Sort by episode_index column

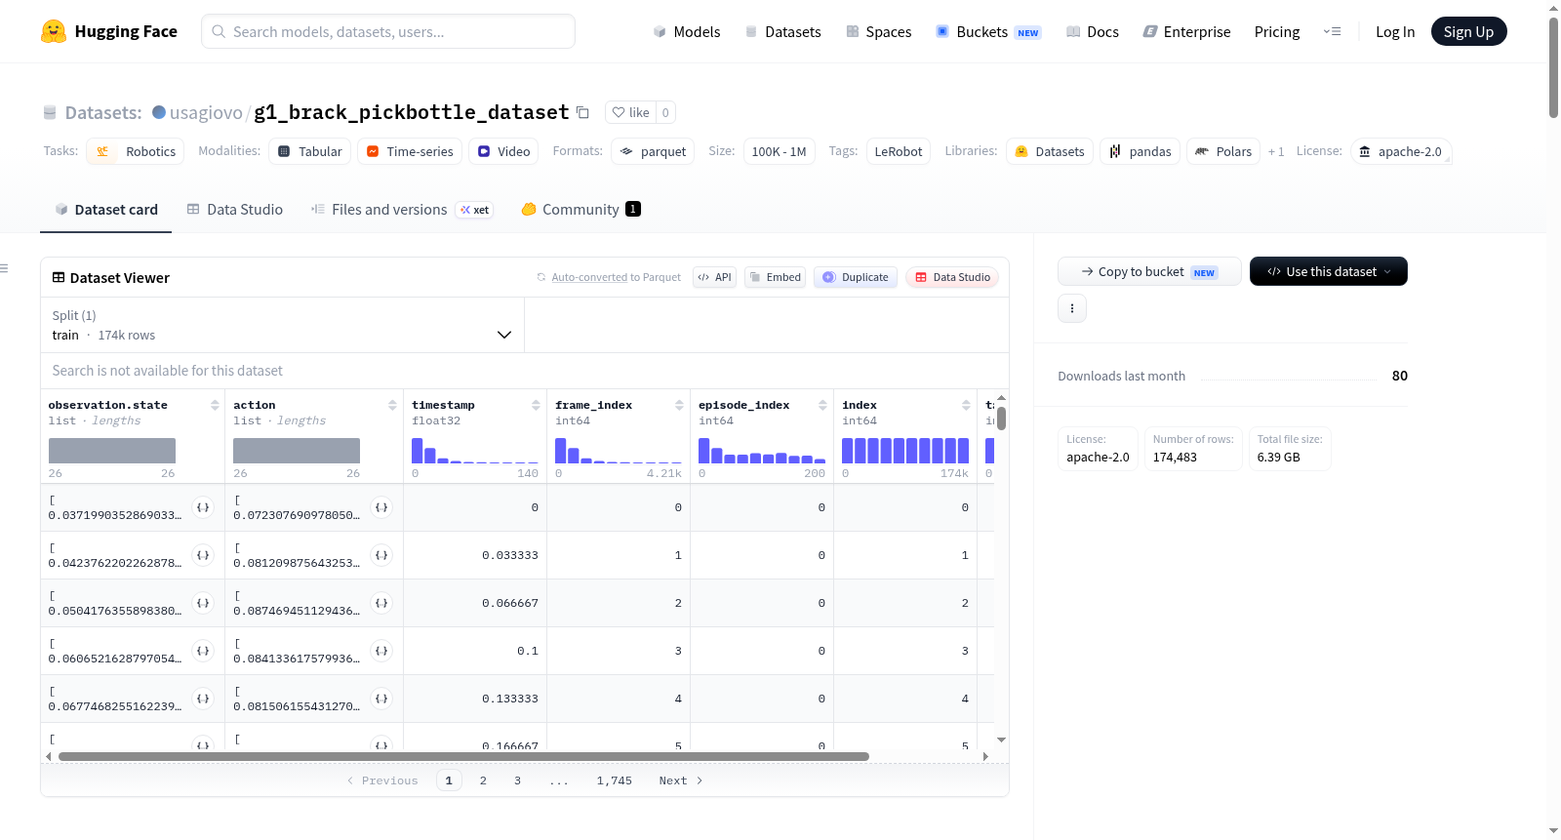(x=822, y=405)
